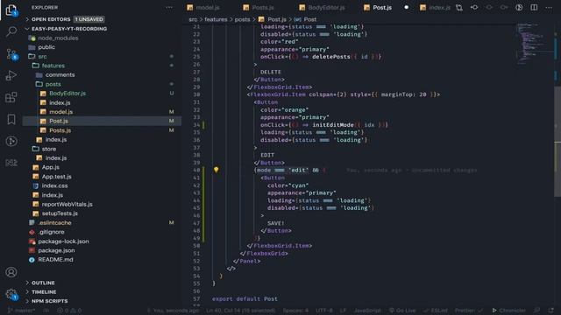Collapse the store folder
Image resolution: width=561 pixels, height=315 pixels.
click(x=49, y=149)
